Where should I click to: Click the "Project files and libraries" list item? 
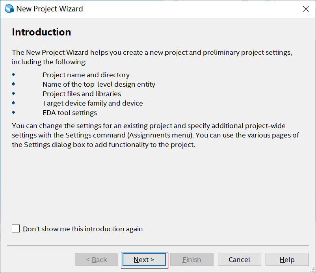(x=82, y=94)
